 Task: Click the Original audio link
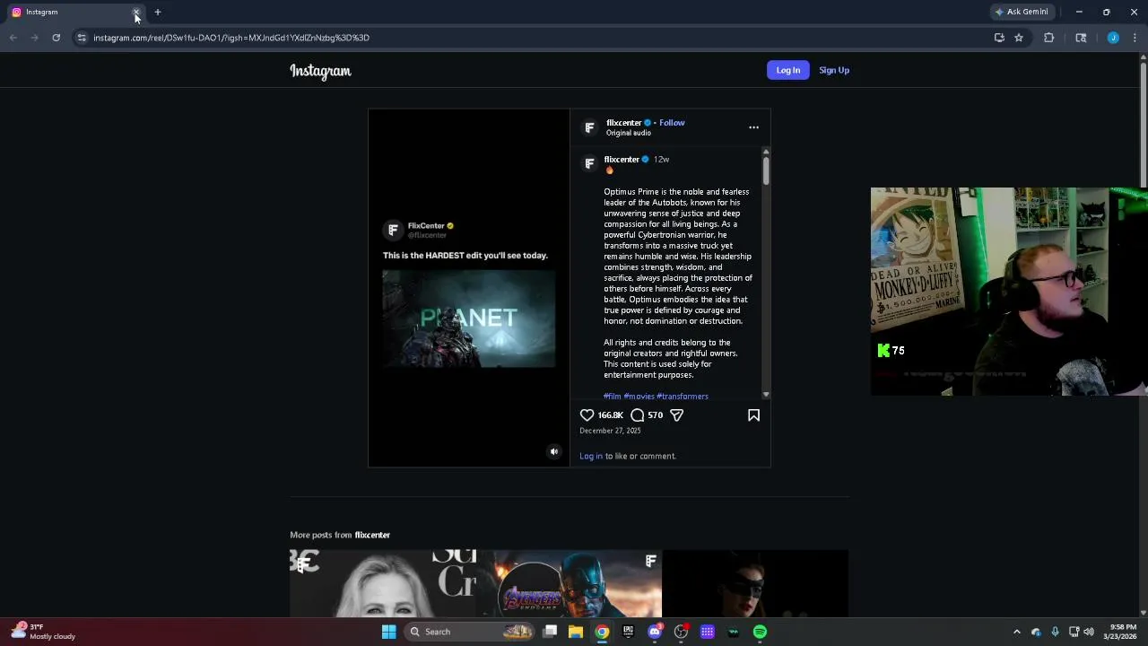pos(628,133)
